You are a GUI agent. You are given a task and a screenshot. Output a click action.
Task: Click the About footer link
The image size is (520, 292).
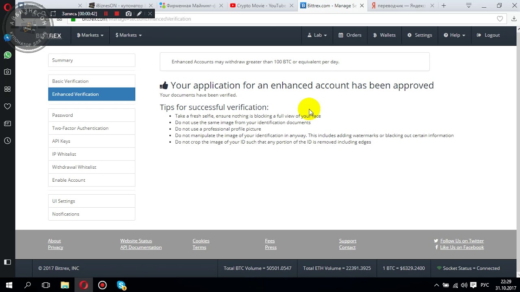[54, 241]
